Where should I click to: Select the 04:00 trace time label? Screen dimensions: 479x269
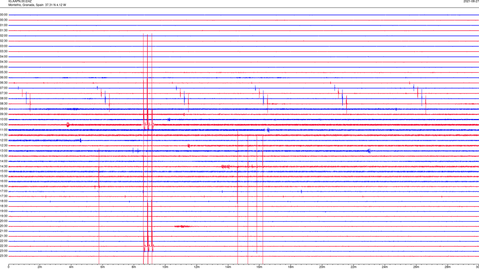[4, 56]
